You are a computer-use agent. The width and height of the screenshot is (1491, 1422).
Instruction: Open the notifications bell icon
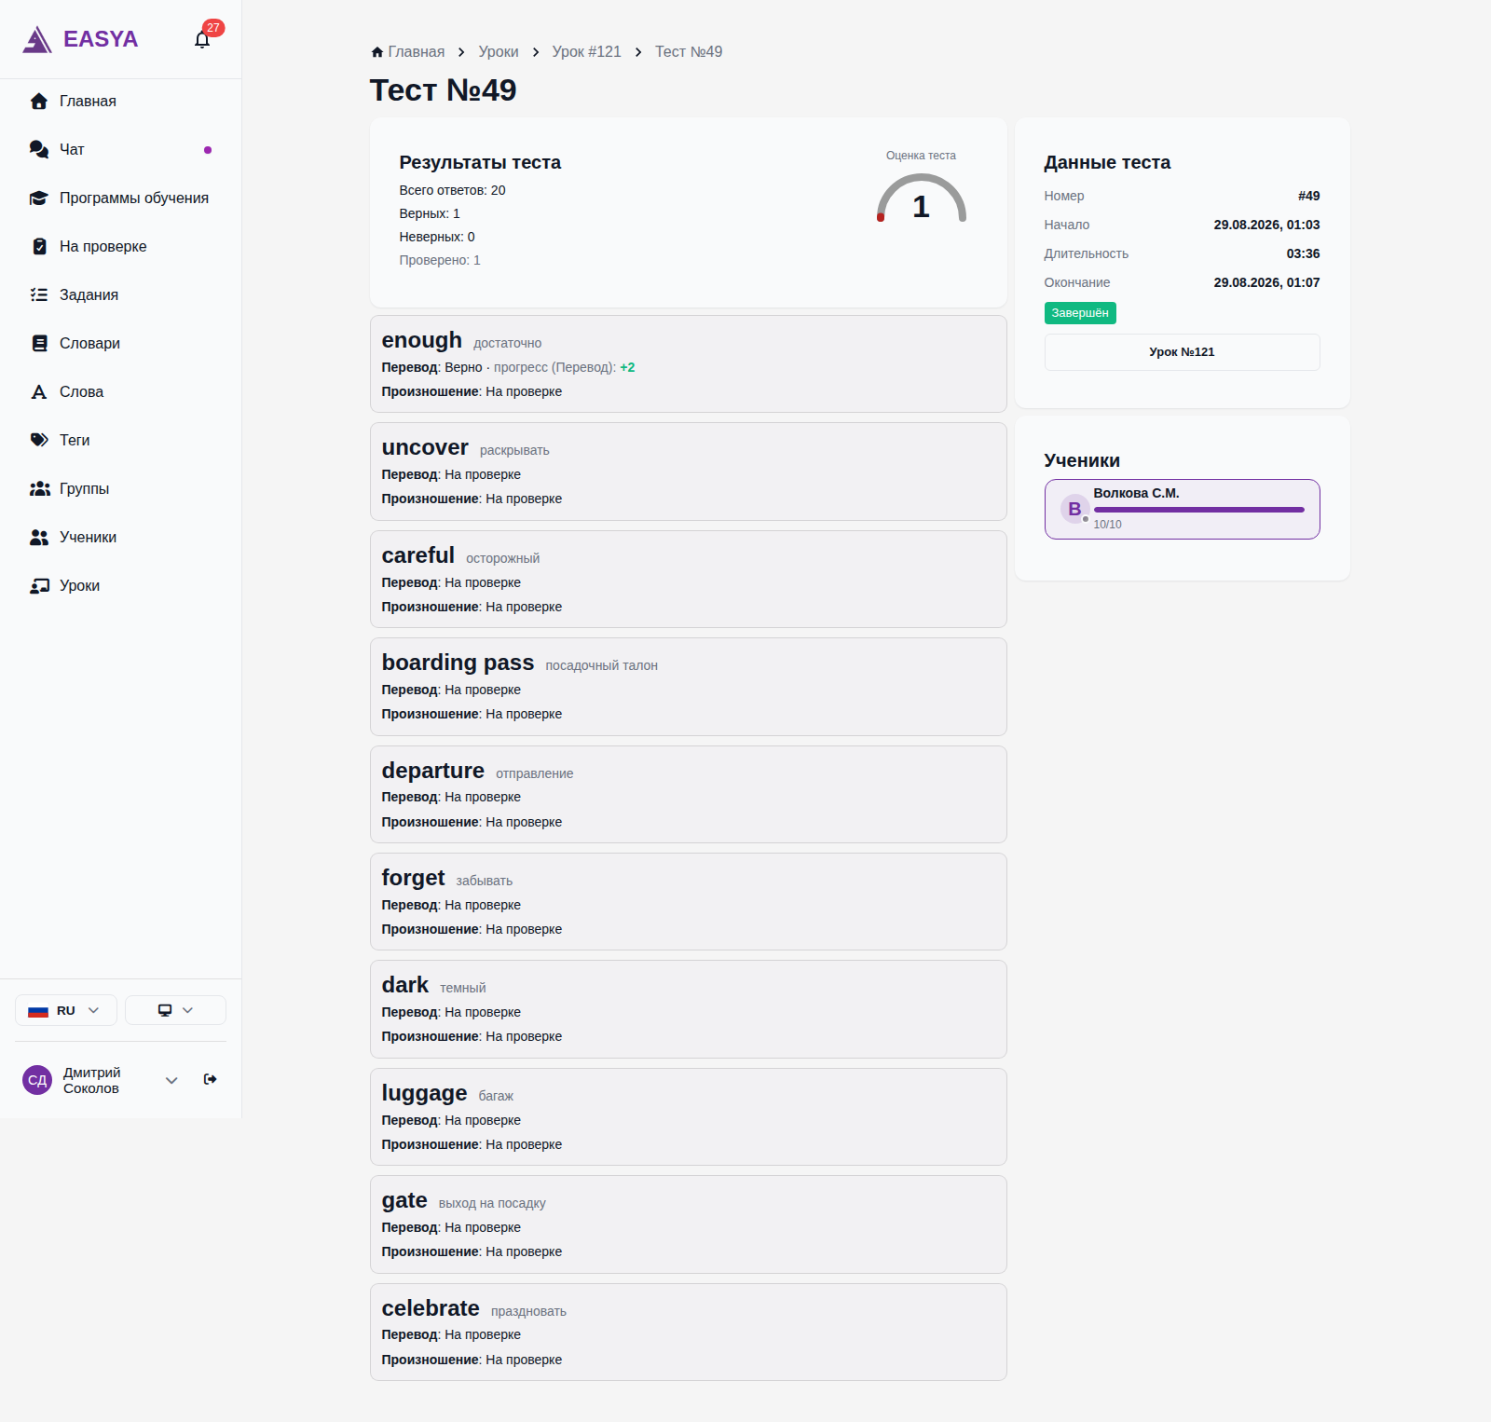(202, 39)
